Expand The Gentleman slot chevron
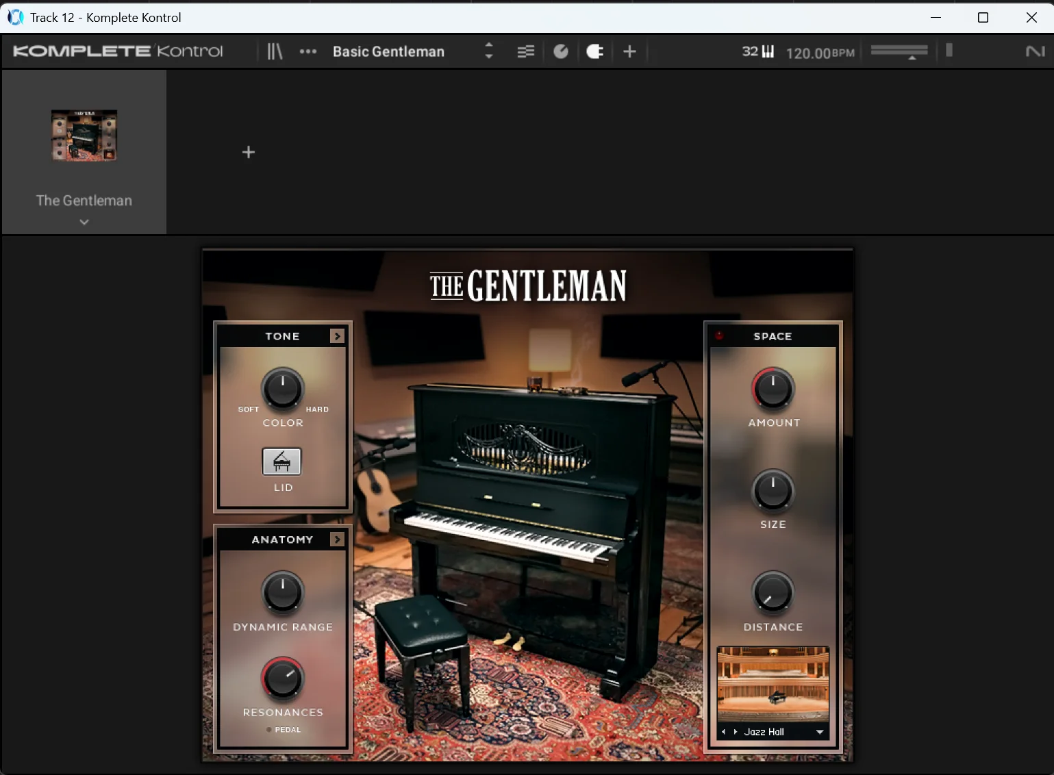Image resolution: width=1054 pixels, height=775 pixels. click(84, 222)
